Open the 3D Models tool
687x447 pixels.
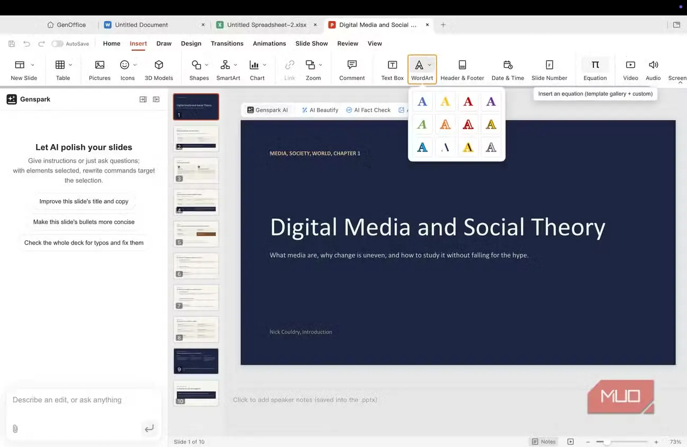point(159,70)
